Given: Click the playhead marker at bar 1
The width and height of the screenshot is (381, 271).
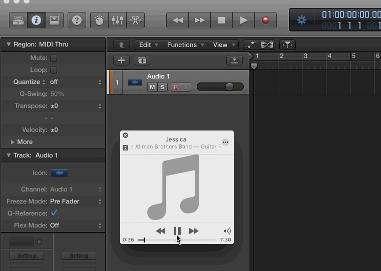Looking at the screenshot, I should (x=254, y=66).
